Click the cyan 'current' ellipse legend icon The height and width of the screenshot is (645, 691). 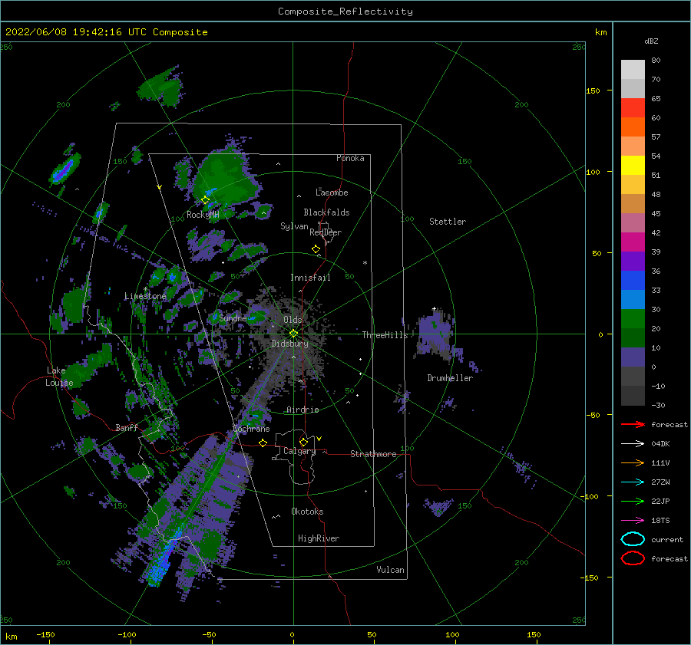coord(633,539)
